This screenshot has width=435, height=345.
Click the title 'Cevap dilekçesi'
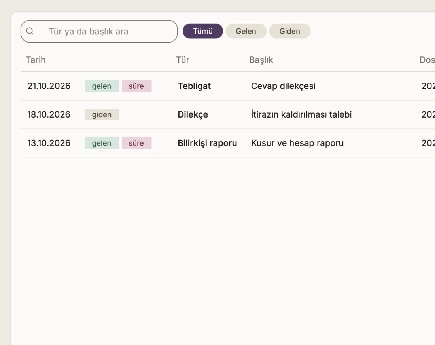[283, 86]
